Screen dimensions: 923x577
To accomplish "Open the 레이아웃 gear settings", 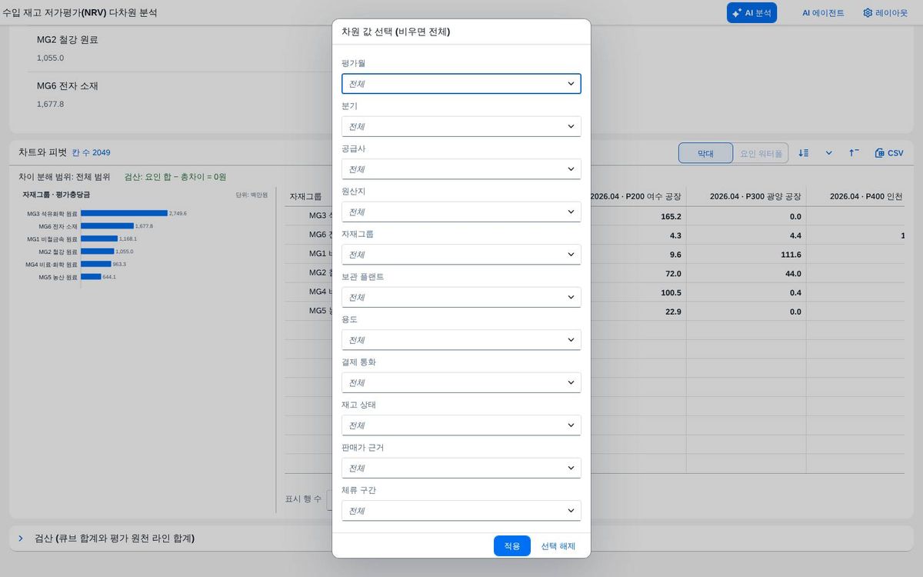I will pos(885,13).
